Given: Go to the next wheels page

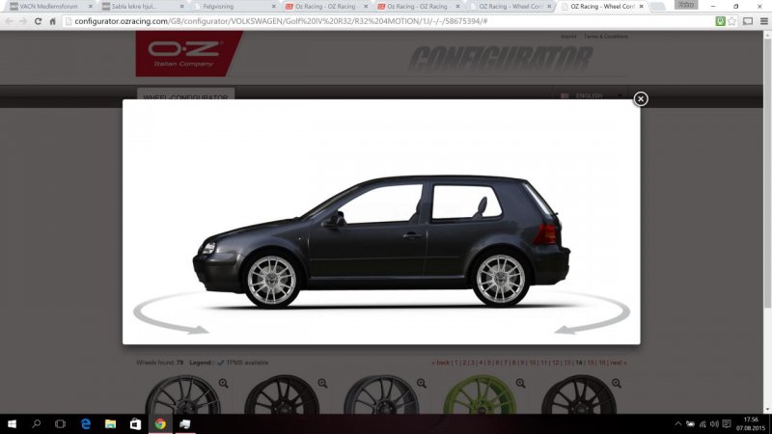Looking at the screenshot, I should 618,363.
